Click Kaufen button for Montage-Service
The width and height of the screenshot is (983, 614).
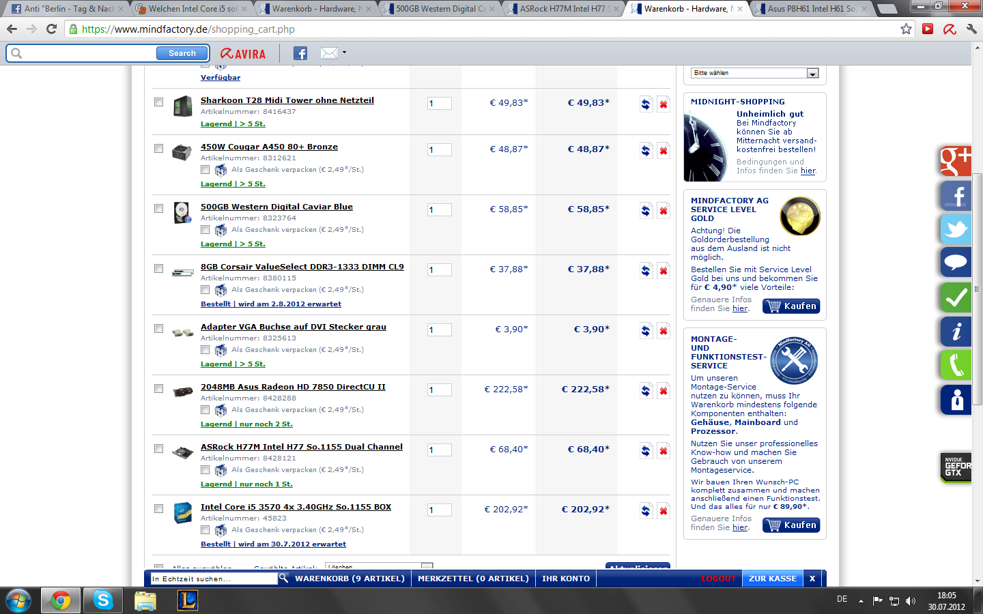point(792,525)
